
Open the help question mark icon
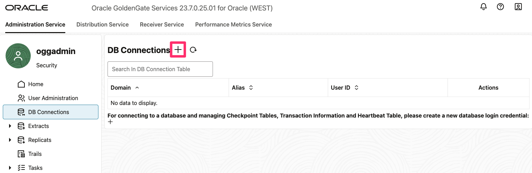[x=500, y=7]
